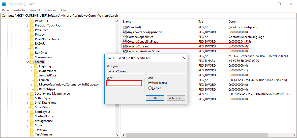Click the Wertname field showing CortanaConsent
297x138 pixels.
146,71
